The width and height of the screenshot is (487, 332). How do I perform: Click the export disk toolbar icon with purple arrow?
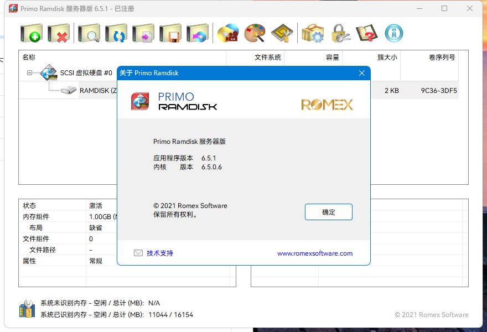point(143,33)
